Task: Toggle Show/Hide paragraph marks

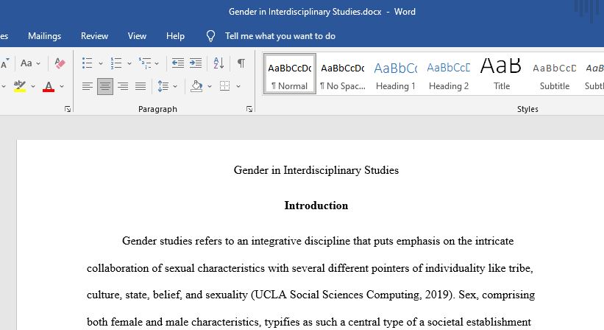Action: [x=241, y=63]
